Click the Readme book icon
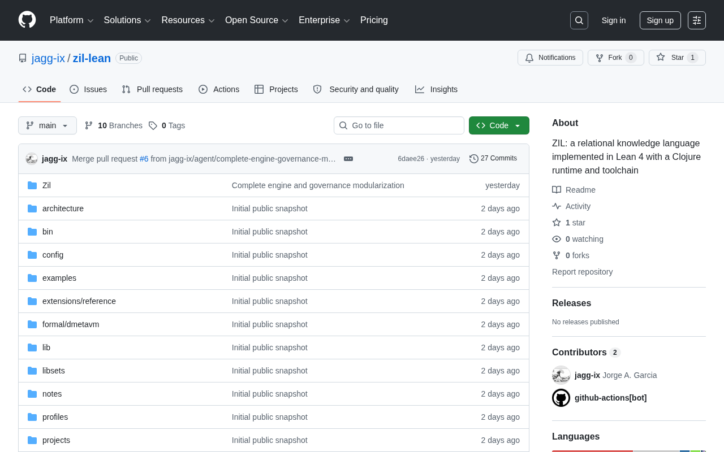This screenshot has width=724, height=452. [x=557, y=190]
